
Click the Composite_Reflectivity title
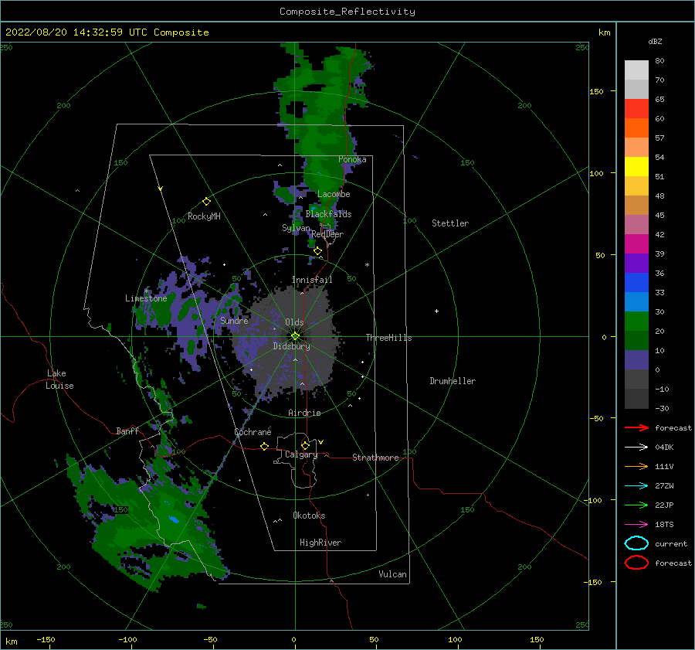click(x=347, y=12)
